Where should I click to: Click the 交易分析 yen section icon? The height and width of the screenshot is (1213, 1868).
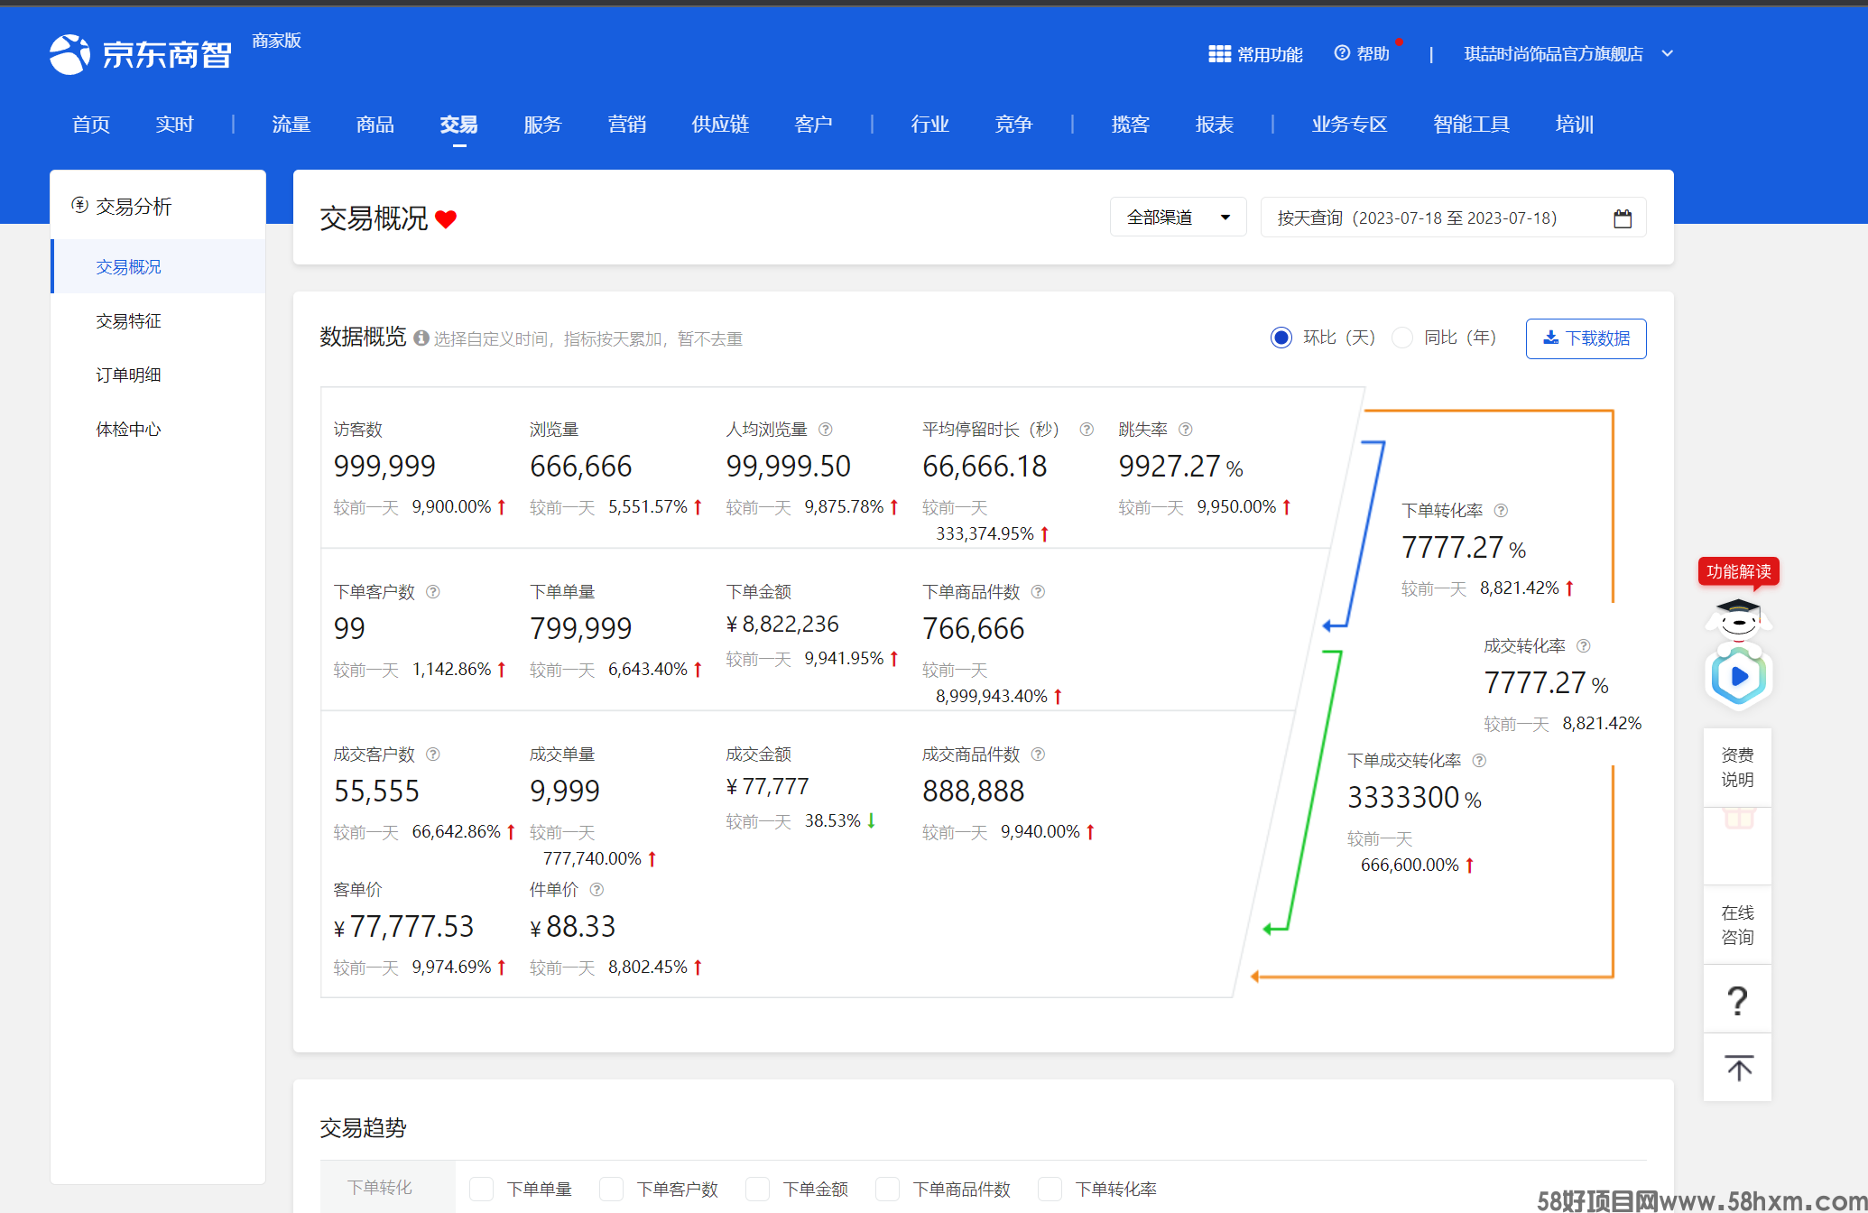click(79, 206)
